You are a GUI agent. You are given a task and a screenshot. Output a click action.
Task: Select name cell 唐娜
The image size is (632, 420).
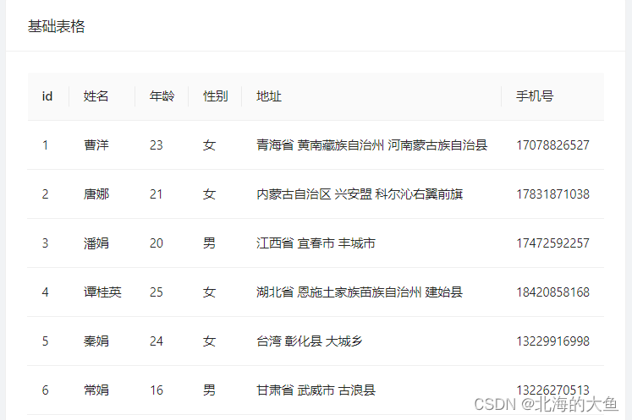pyautogui.click(x=96, y=194)
